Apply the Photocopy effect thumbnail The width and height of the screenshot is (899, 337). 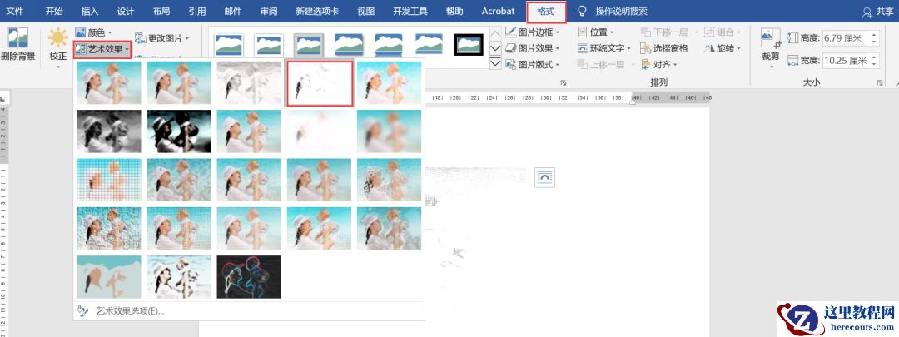(179, 277)
